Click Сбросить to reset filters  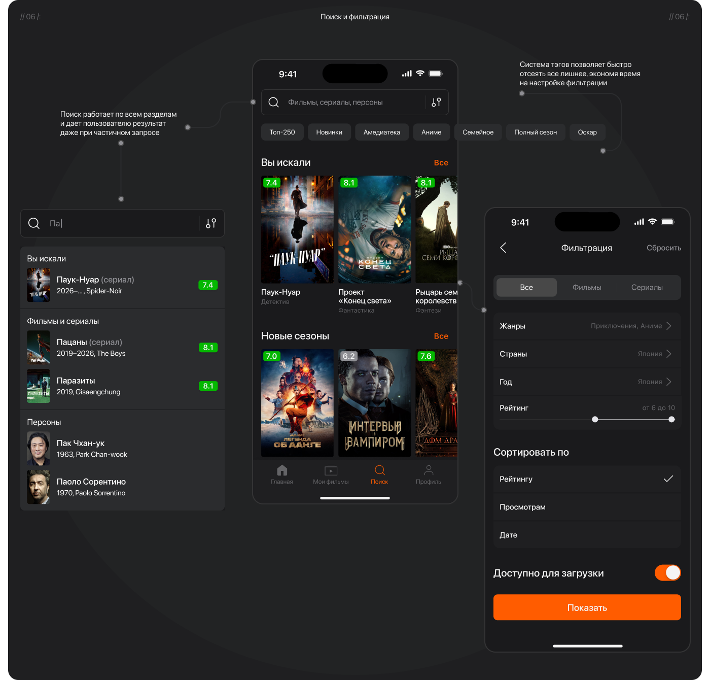664,248
